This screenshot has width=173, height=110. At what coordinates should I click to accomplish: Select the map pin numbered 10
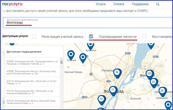[x=101, y=100]
